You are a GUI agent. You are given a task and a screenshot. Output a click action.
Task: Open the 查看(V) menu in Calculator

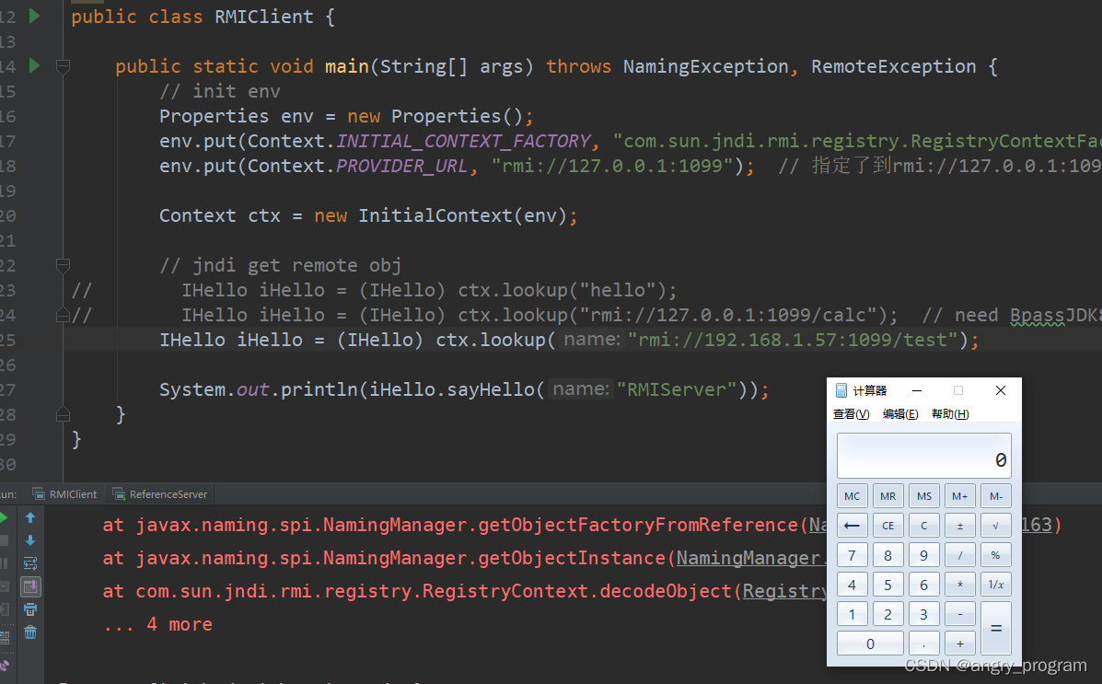coord(851,414)
